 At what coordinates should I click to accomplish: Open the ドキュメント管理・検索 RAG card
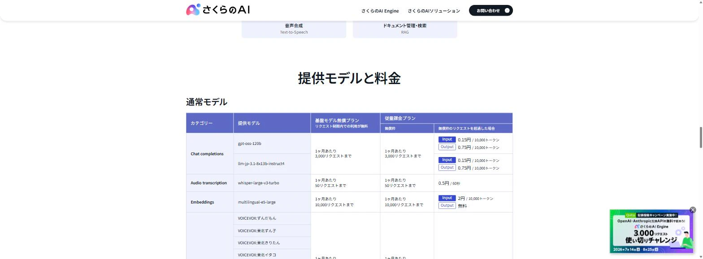click(x=405, y=29)
